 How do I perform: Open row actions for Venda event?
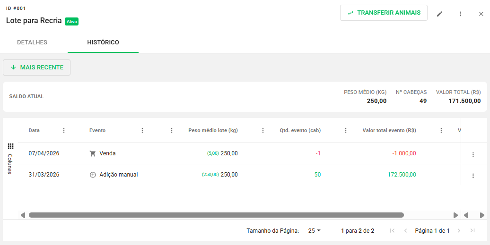coord(473,154)
